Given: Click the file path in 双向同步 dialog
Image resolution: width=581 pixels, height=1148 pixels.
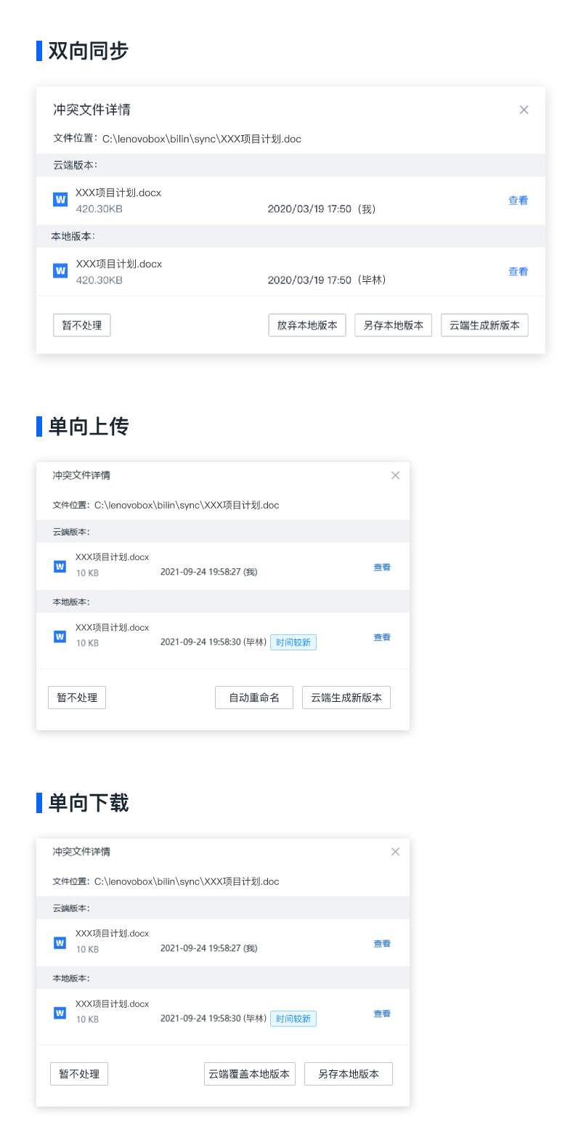Looking at the screenshot, I should click(202, 139).
